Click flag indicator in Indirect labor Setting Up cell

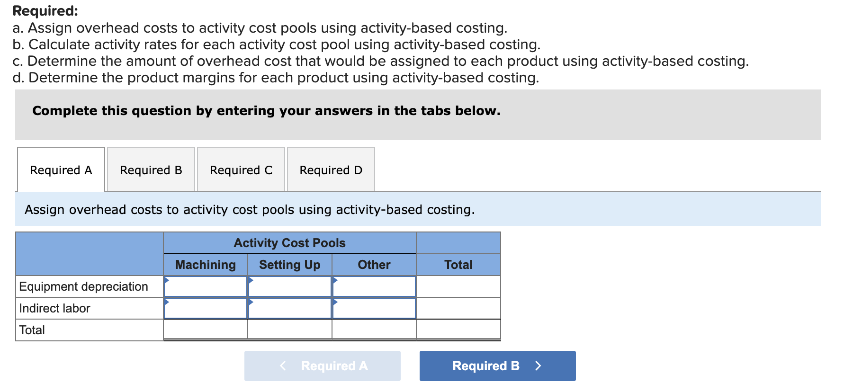coord(251,302)
